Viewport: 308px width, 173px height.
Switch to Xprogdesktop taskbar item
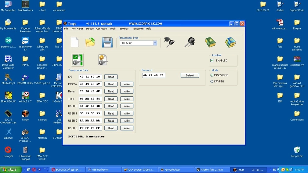tap(176, 170)
